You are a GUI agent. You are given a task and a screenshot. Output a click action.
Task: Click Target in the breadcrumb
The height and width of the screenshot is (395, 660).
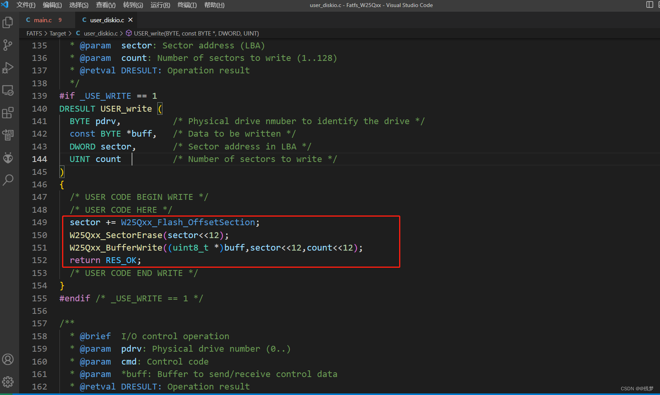58,34
